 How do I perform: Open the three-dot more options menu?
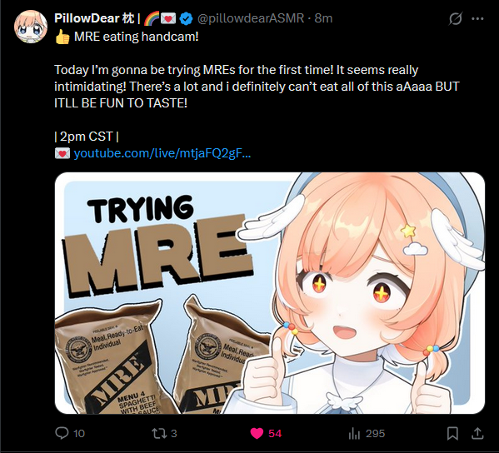click(477, 19)
